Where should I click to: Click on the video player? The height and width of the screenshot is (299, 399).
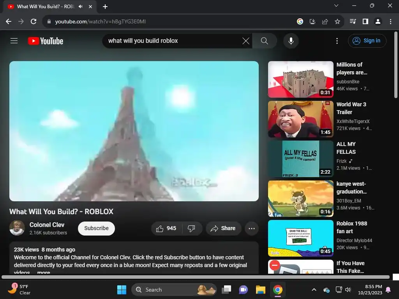click(134, 131)
